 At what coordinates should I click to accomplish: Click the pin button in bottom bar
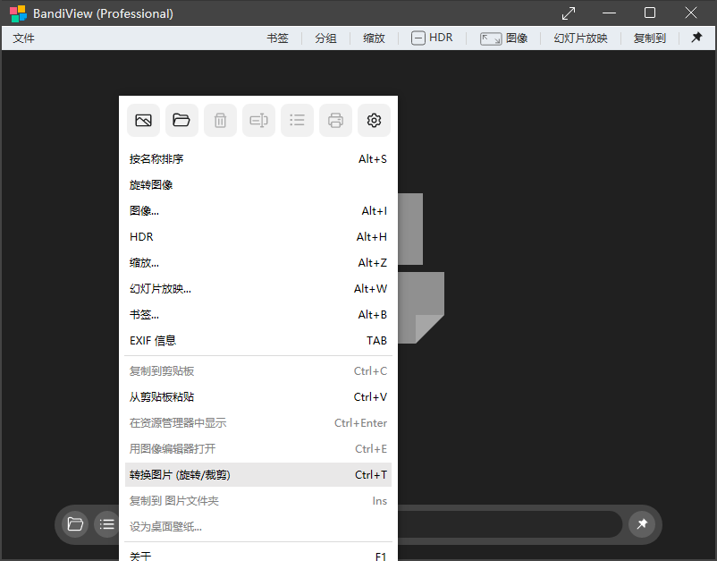pyautogui.click(x=642, y=524)
